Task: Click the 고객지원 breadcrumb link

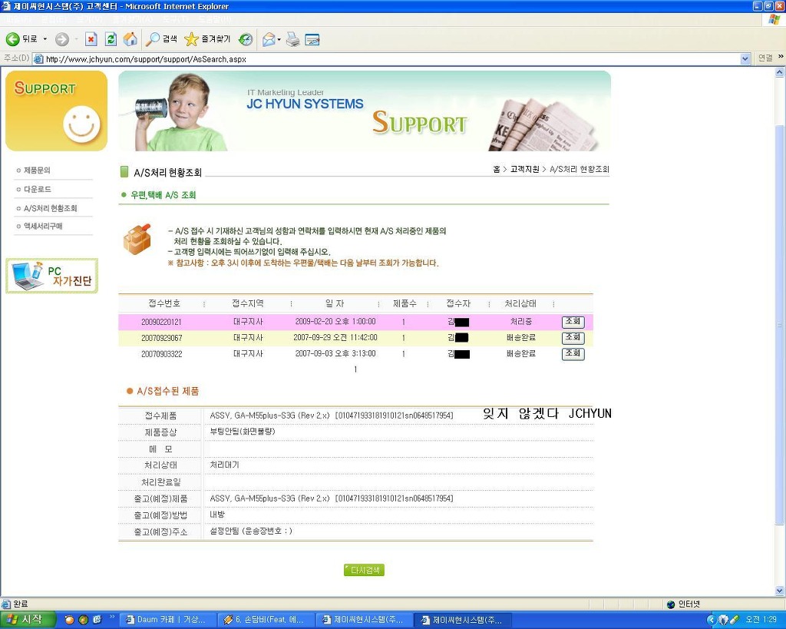Action: 524,170
